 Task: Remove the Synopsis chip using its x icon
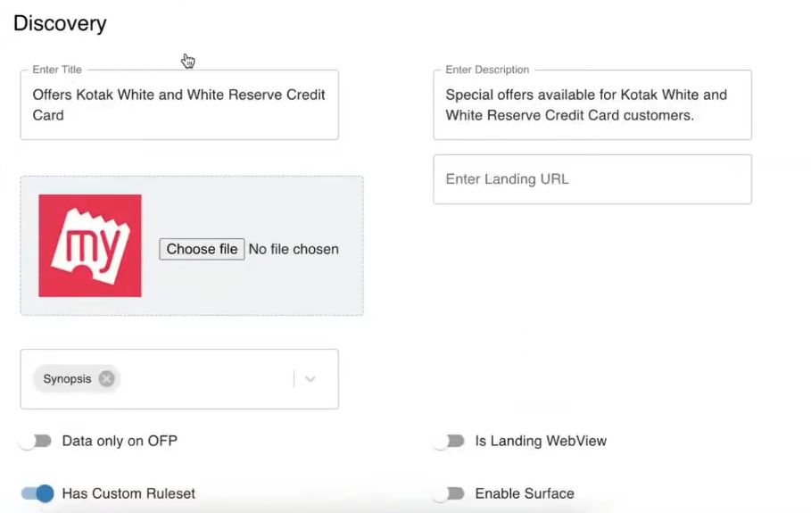(107, 379)
